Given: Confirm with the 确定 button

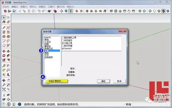Looking at the screenshot, I should [x=103, y=81].
